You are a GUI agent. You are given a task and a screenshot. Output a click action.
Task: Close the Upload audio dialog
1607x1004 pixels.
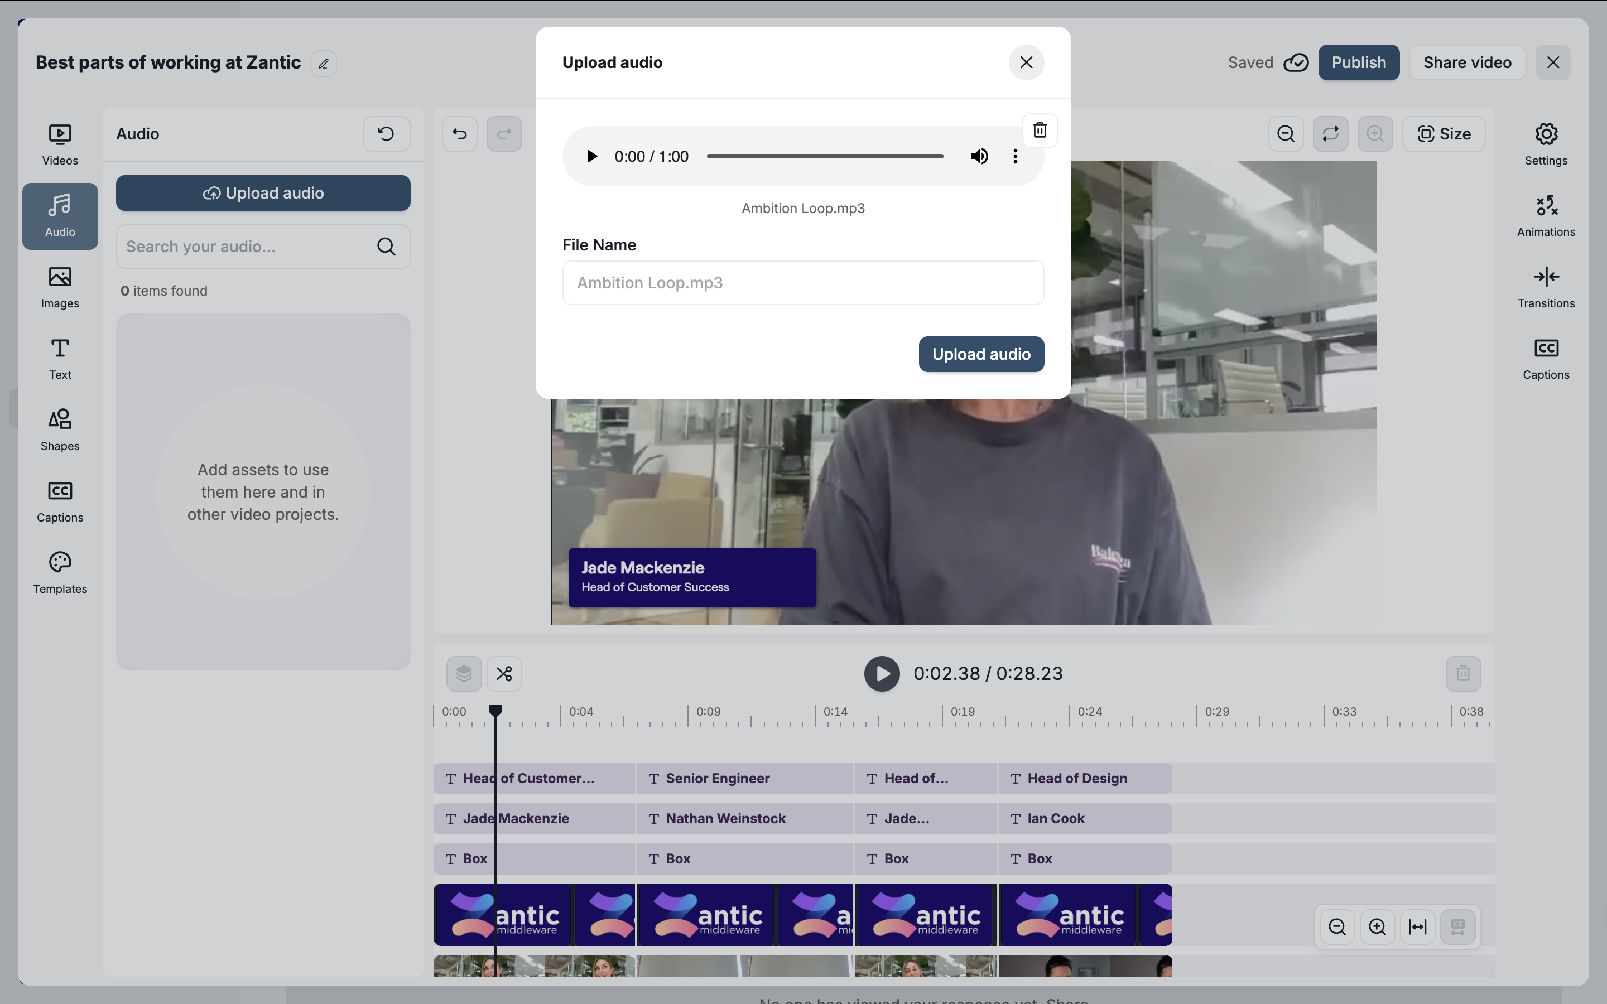click(x=1026, y=62)
